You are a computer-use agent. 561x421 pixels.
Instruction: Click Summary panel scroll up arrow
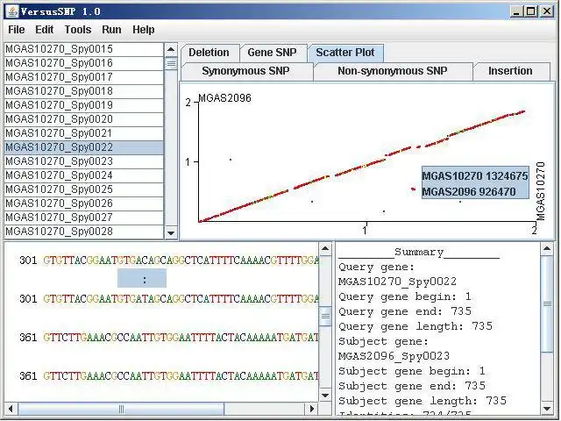click(547, 248)
